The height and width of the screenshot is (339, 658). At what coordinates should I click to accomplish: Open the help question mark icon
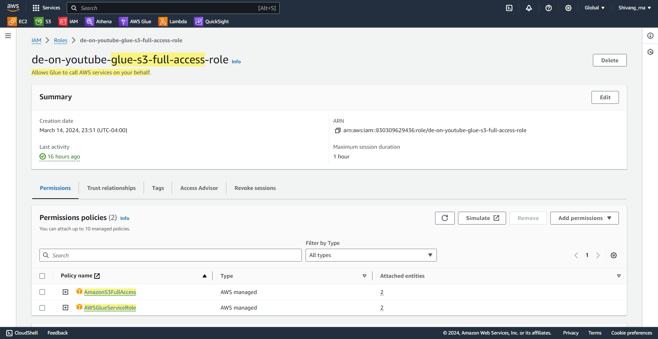tap(549, 8)
